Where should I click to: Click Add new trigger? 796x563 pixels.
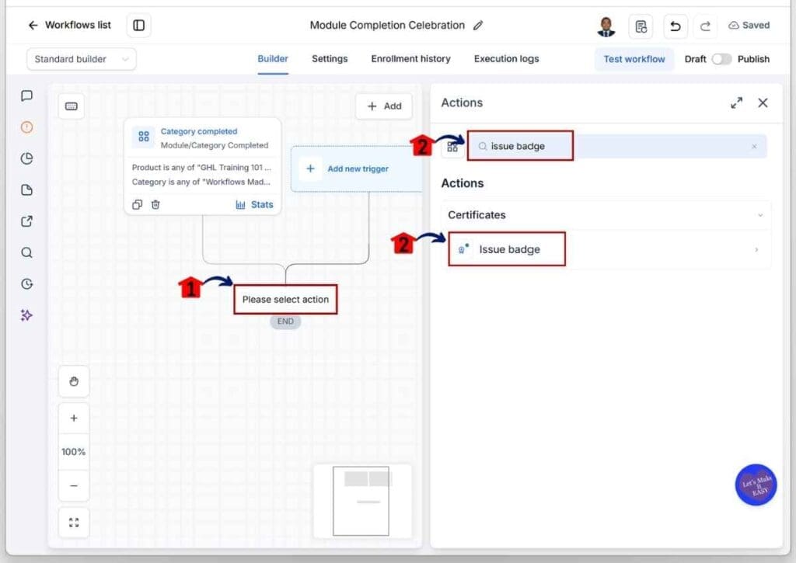click(356, 169)
